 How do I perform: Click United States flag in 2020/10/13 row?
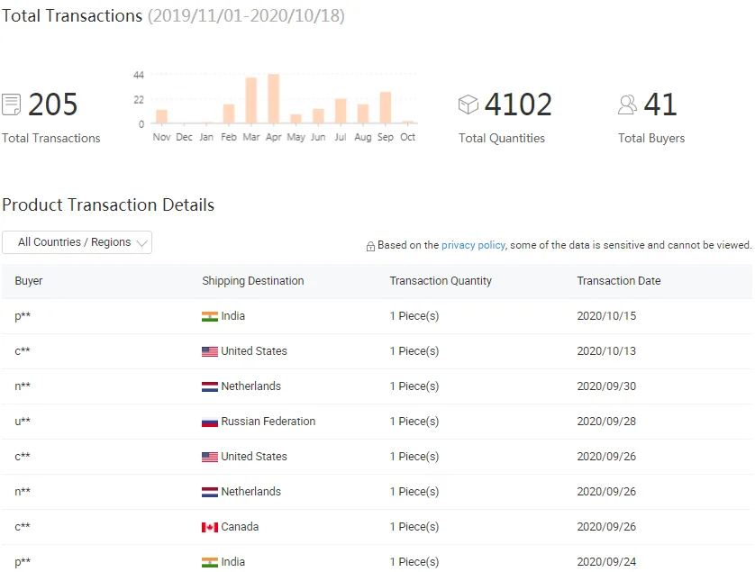(x=209, y=351)
